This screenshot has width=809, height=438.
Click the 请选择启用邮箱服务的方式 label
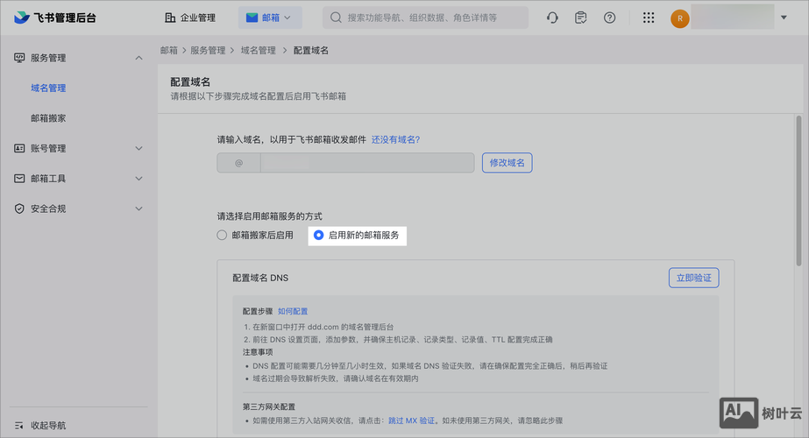point(269,216)
